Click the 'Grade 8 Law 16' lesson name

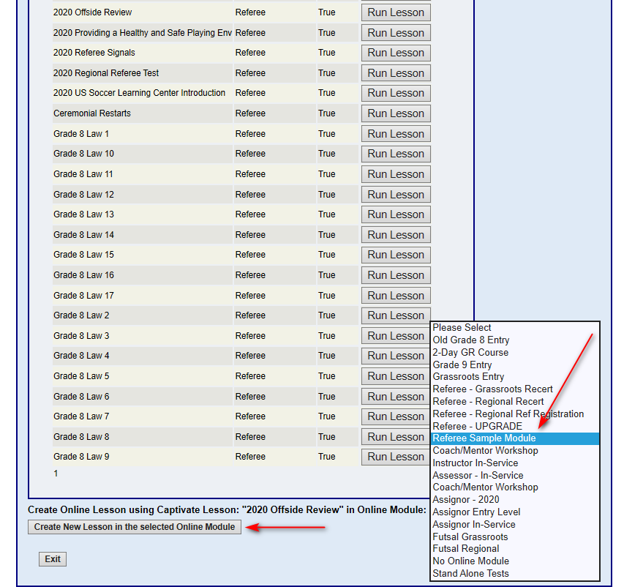(83, 274)
